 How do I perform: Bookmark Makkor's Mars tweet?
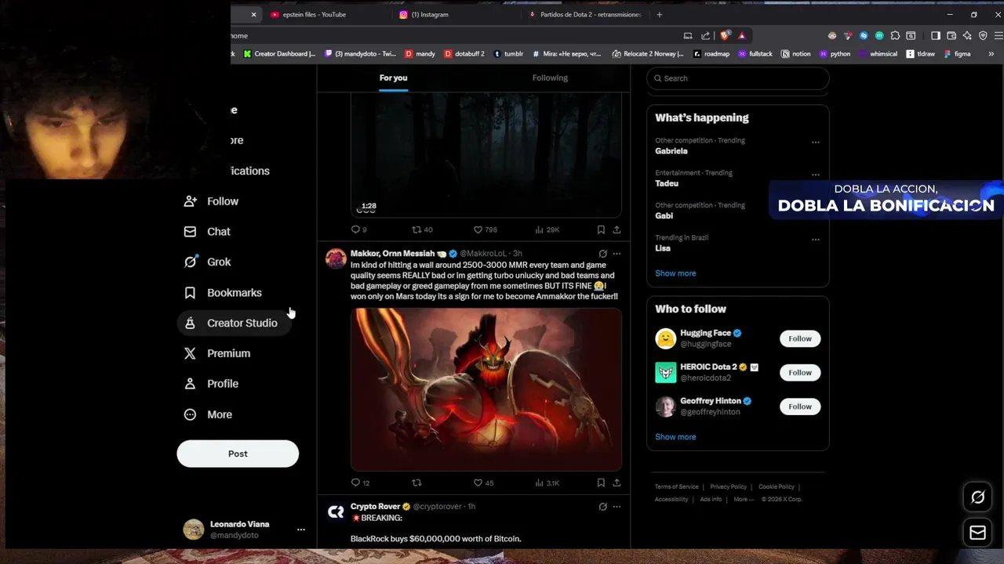coord(601,483)
